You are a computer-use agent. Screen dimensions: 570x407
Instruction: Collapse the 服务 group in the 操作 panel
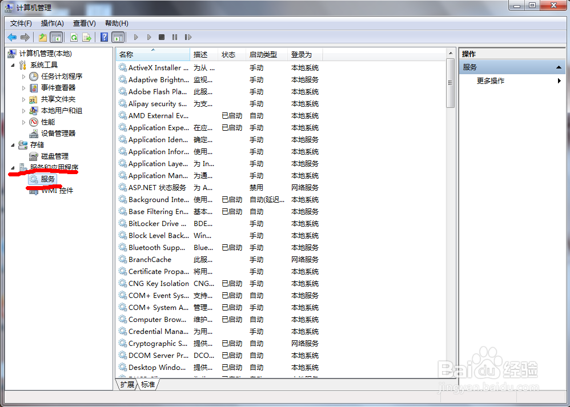pos(558,66)
